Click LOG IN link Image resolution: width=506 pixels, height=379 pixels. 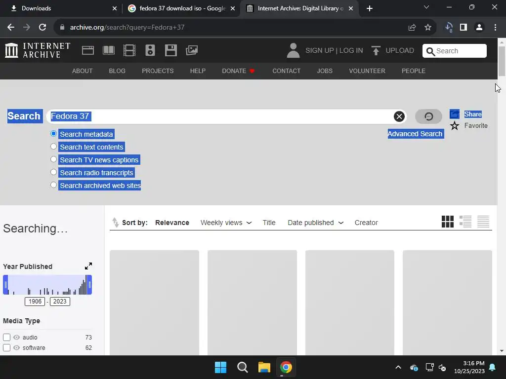click(351, 51)
